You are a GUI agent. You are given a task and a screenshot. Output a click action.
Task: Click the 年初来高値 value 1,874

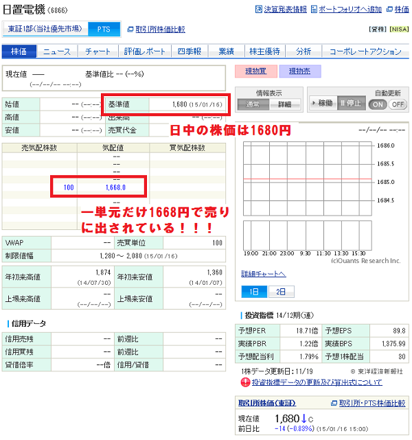103,273
